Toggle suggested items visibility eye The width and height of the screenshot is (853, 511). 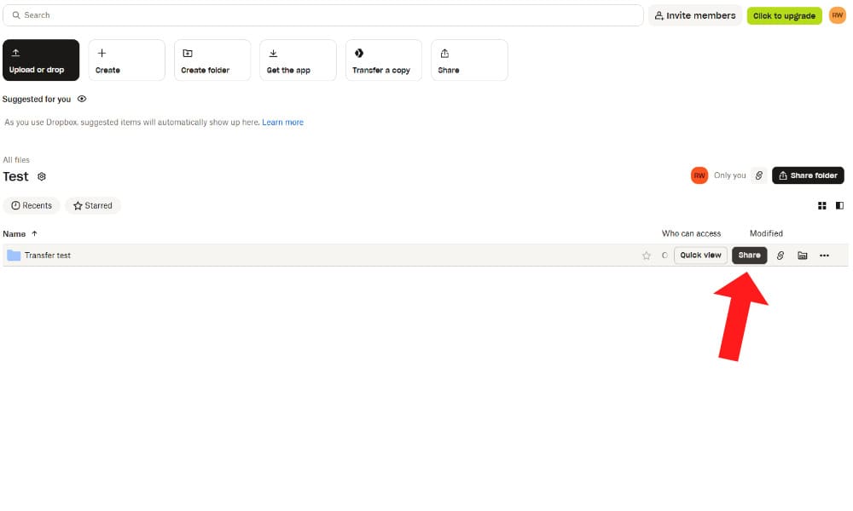[x=82, y=100]
